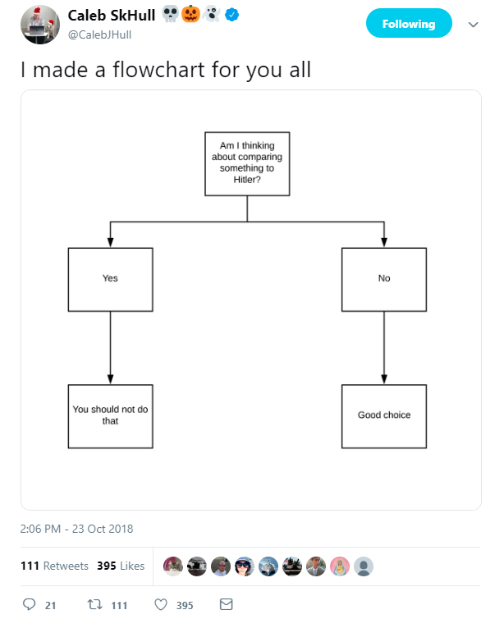504x619 pixels.
Task: Click the first liker's avatar
Action: coord(173,566)
